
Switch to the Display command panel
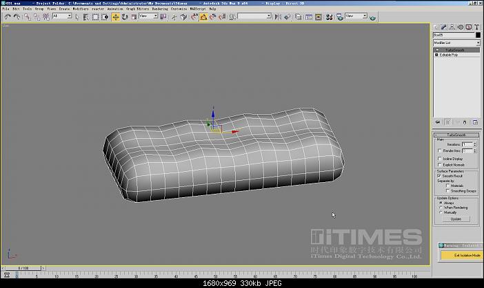click(468, 26)
